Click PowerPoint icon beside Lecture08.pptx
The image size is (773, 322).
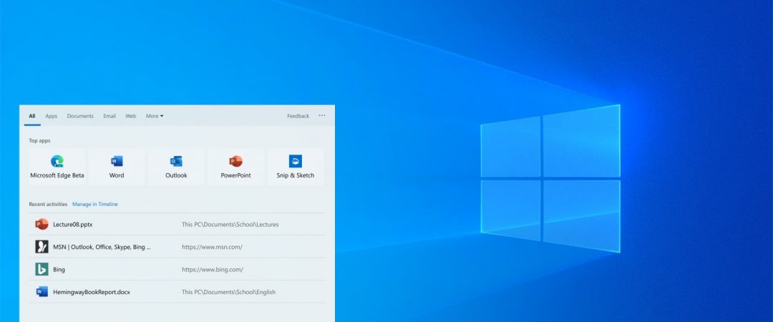[x=42, y=225]
